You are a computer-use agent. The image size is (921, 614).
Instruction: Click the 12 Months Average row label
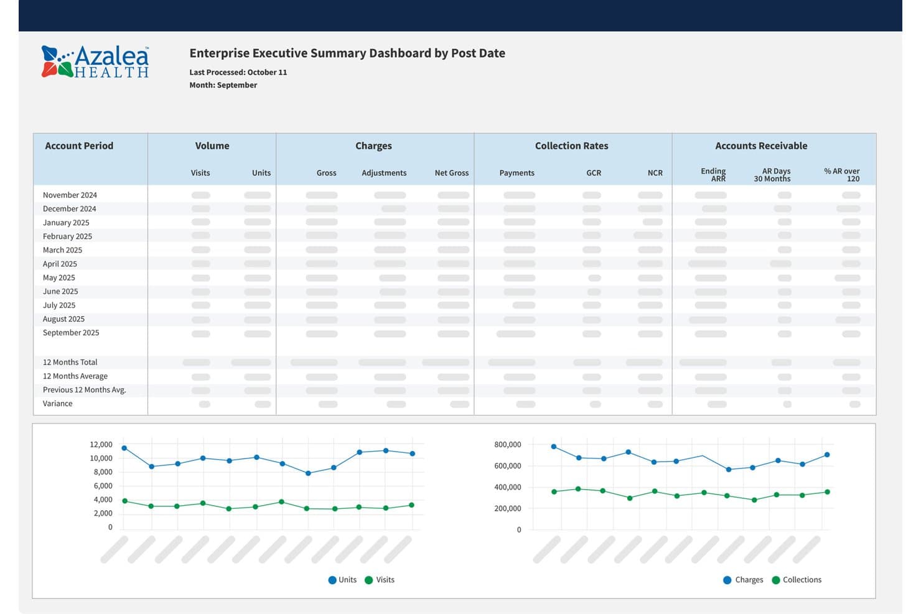75,376
